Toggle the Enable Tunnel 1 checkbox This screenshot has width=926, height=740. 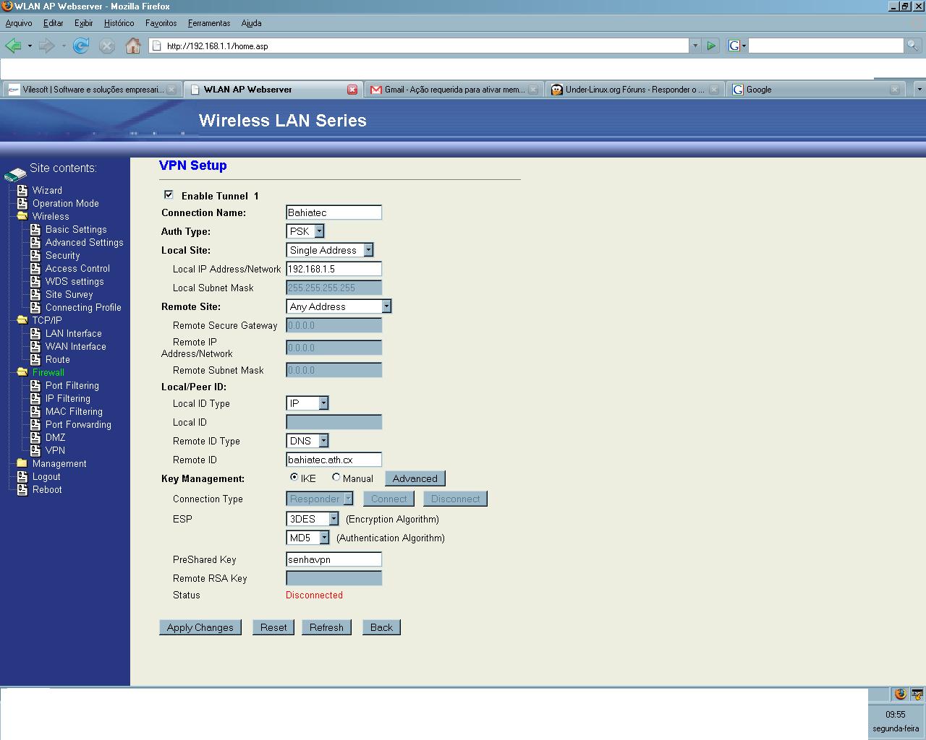(x=169, y=194)
